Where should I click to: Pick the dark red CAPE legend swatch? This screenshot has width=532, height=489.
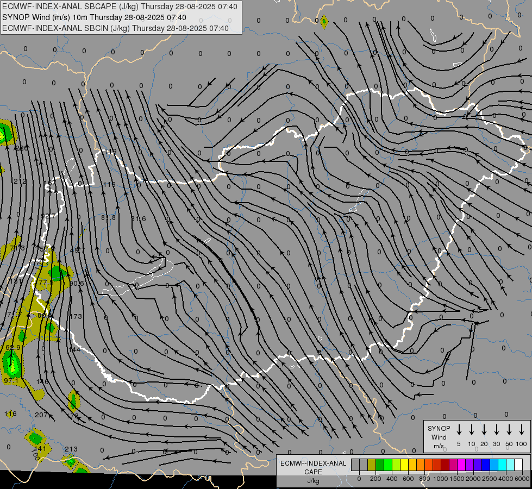(x=445, y=465)
